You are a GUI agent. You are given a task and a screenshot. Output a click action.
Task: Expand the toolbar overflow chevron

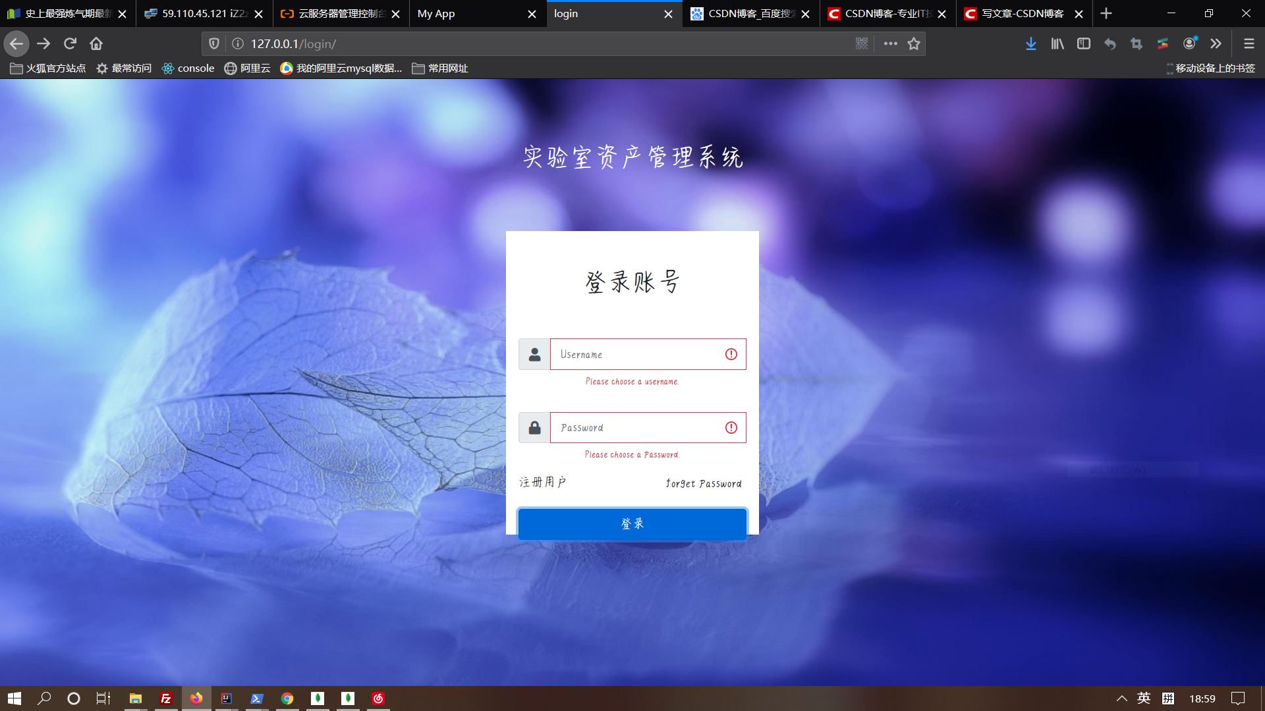tap(1216, 43)
